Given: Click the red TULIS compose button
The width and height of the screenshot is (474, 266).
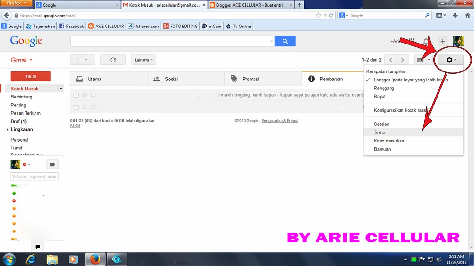Looking at the screenshot, I should [x=30, y=76].
